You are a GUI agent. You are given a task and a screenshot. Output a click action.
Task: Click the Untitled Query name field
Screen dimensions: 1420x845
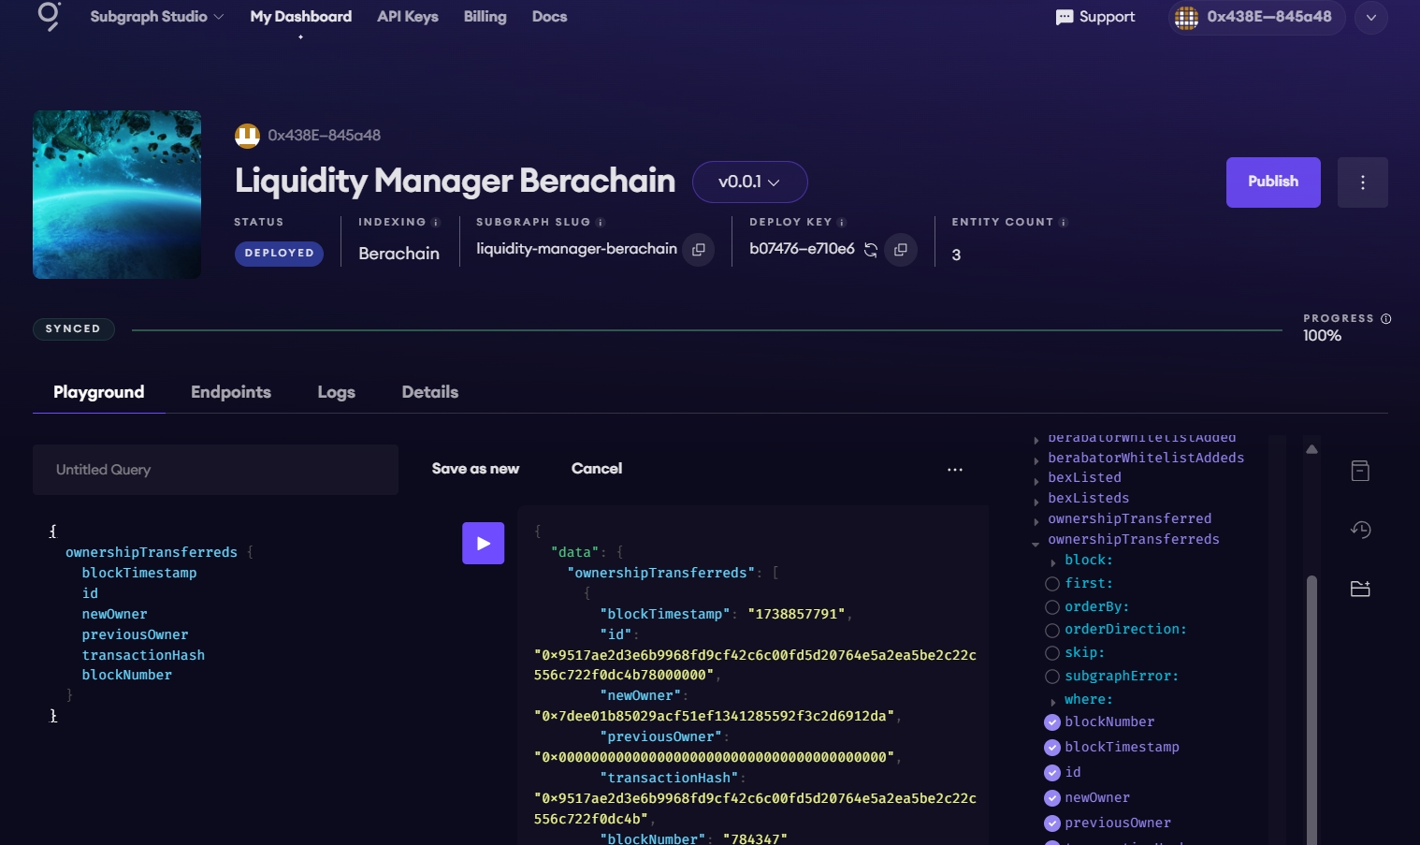(x=215, y=470)
